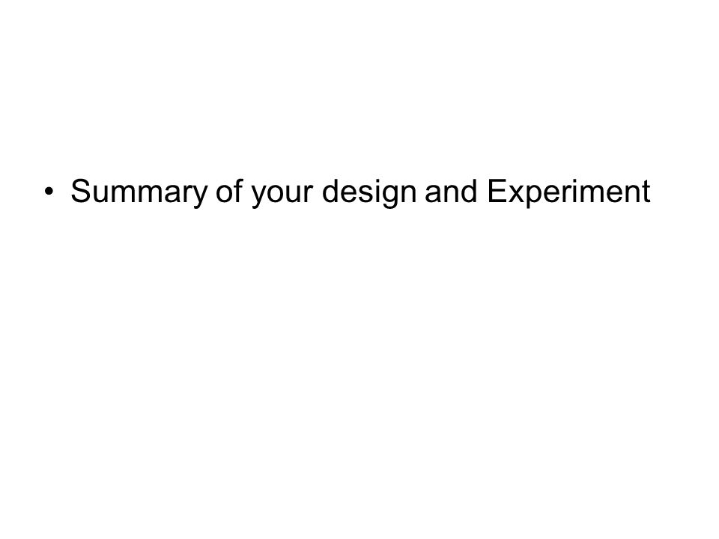Click the space between "and" and "Experiment"
Image resolution: width=719 pixels, height=539 pixels.
482,192
